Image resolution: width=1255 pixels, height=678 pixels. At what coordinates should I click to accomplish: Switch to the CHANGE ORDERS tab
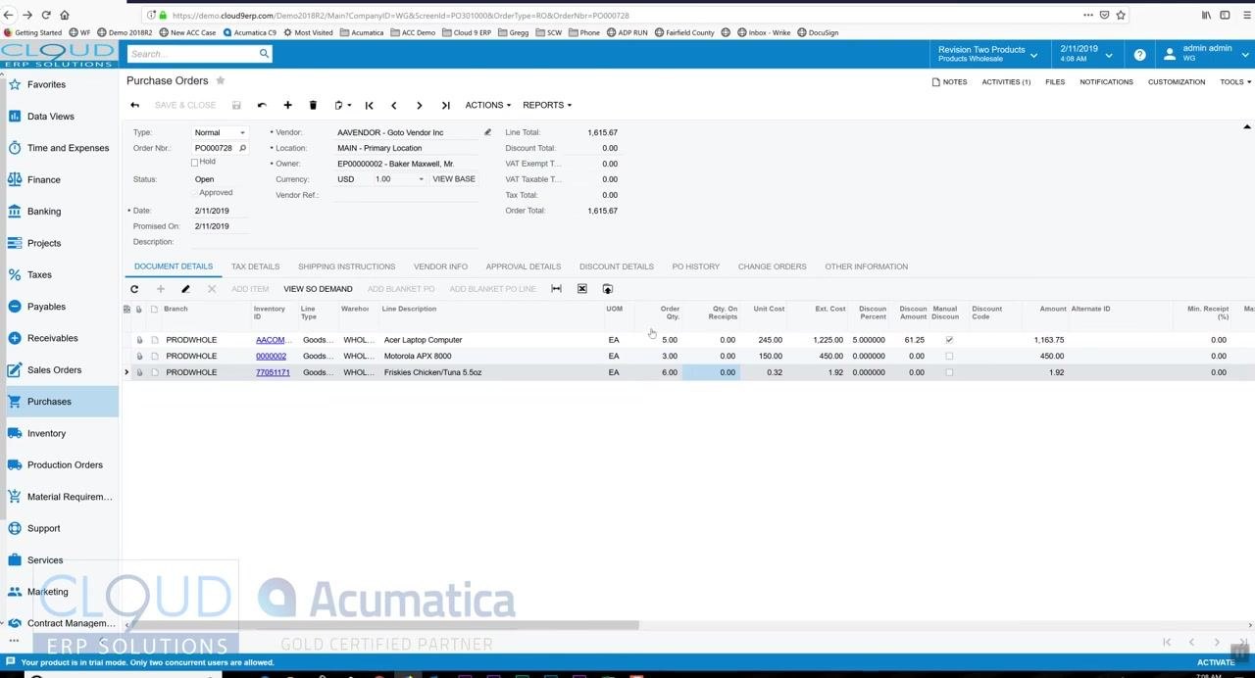tap(772, 266)
